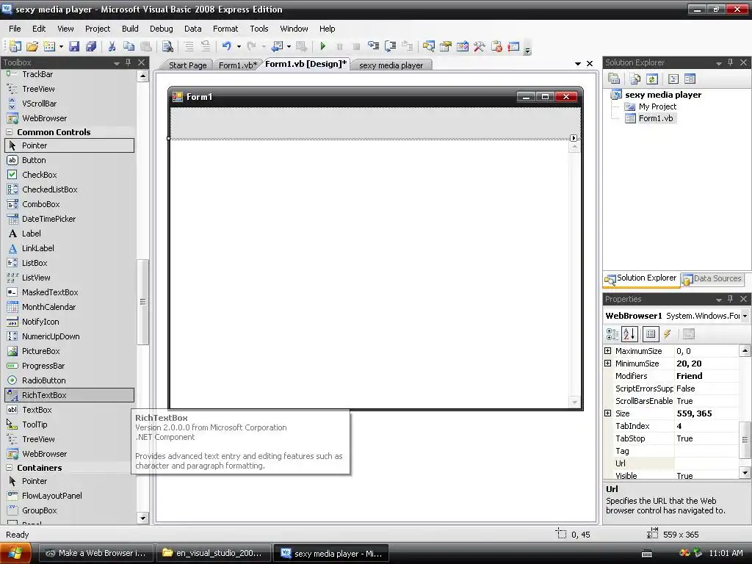The image size is (752, 564).
Task: Click Refresh icon in Solution Explorer
Action: 652,79
